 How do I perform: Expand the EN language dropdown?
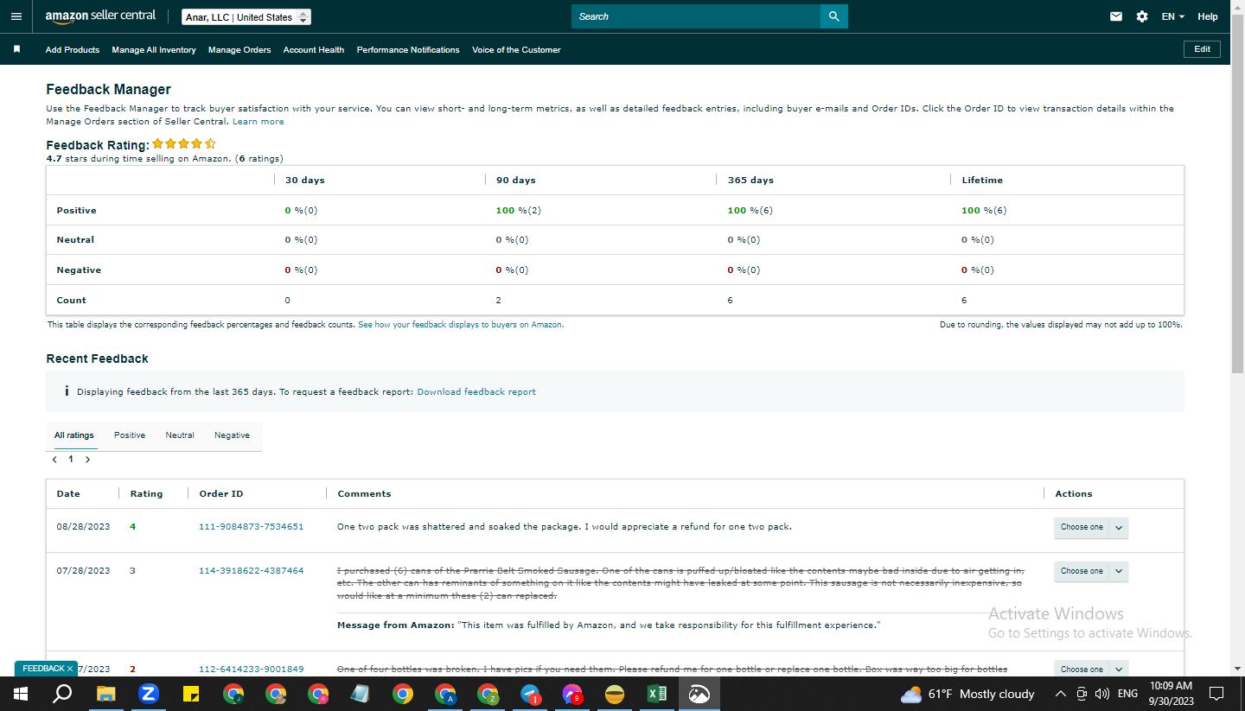pyautogui.click(x=1172, y=16)
